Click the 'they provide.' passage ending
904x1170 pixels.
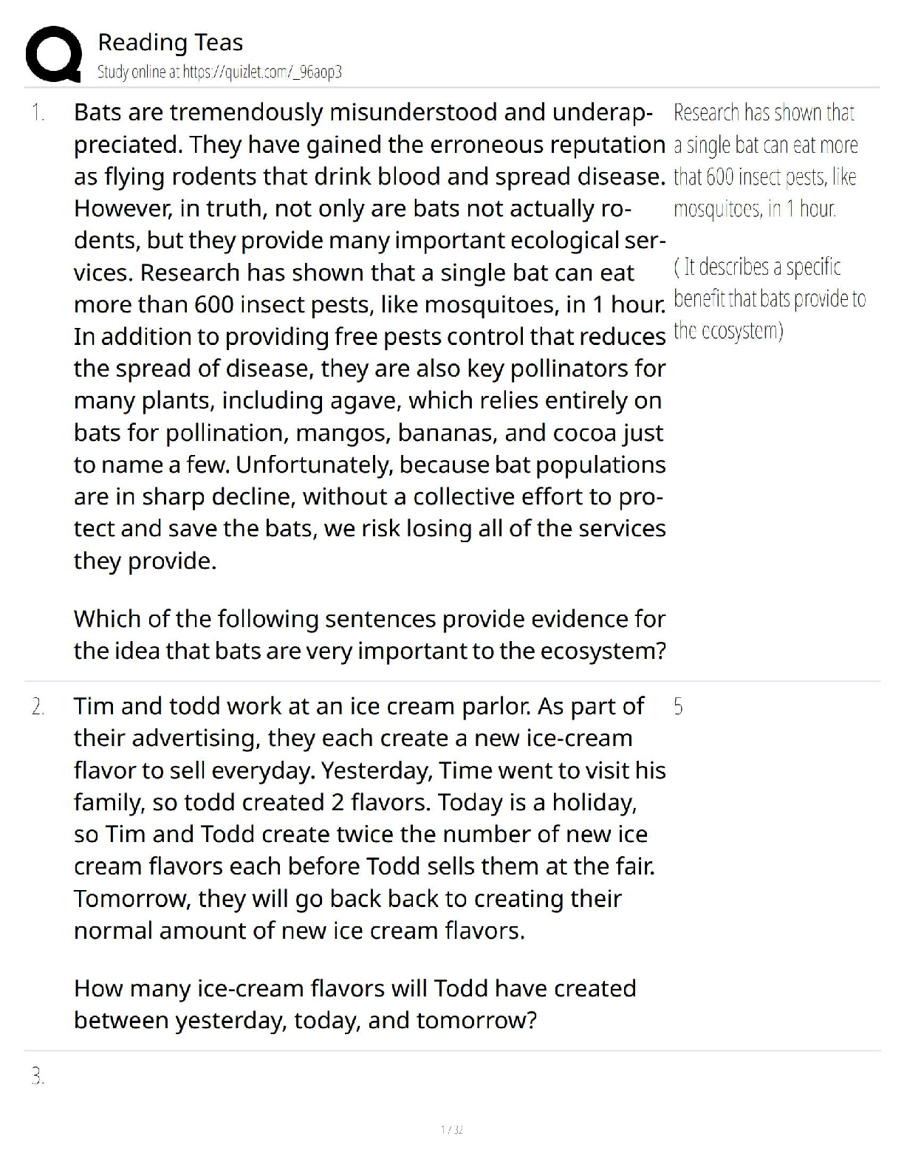[x=145, y=561]
